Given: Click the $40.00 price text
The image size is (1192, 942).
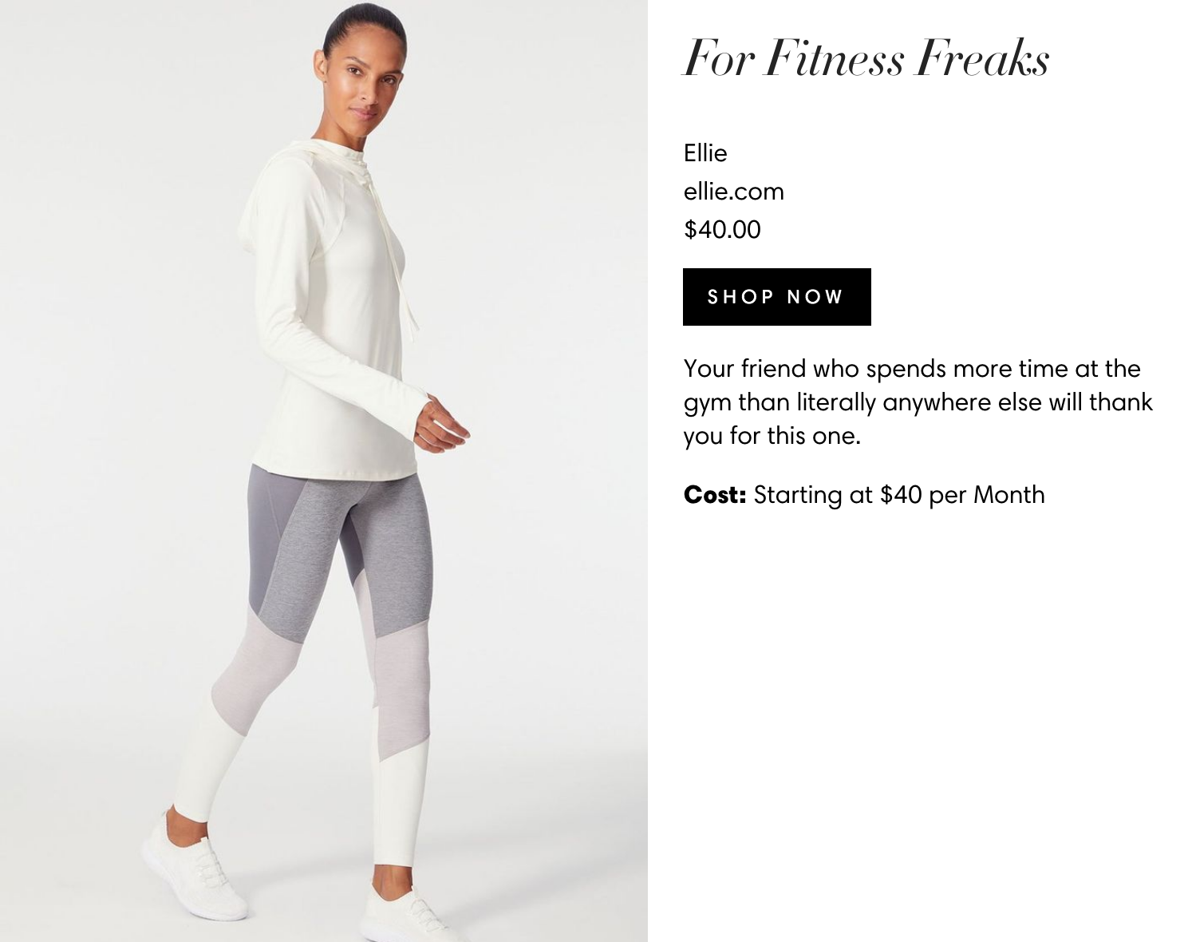Looking at the screenshot, I should tap(722, 230).
